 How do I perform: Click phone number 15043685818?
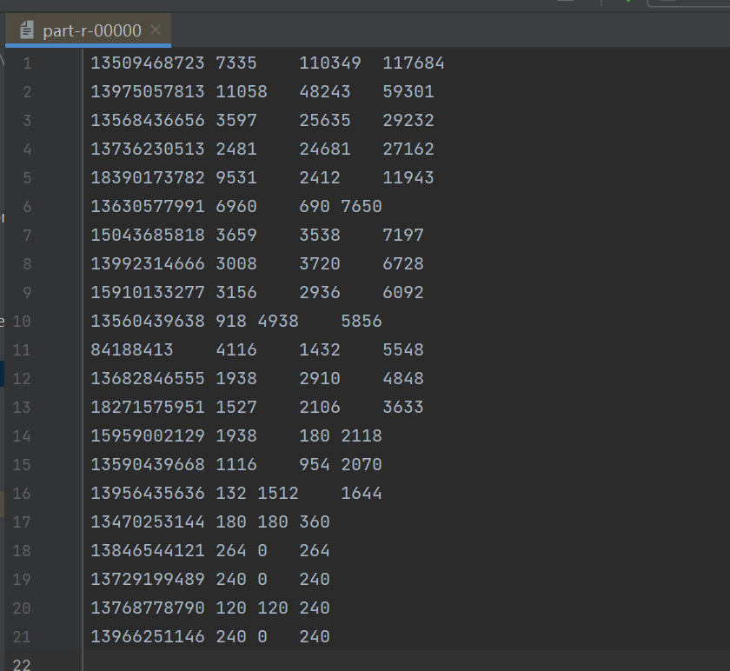(147, 236)
